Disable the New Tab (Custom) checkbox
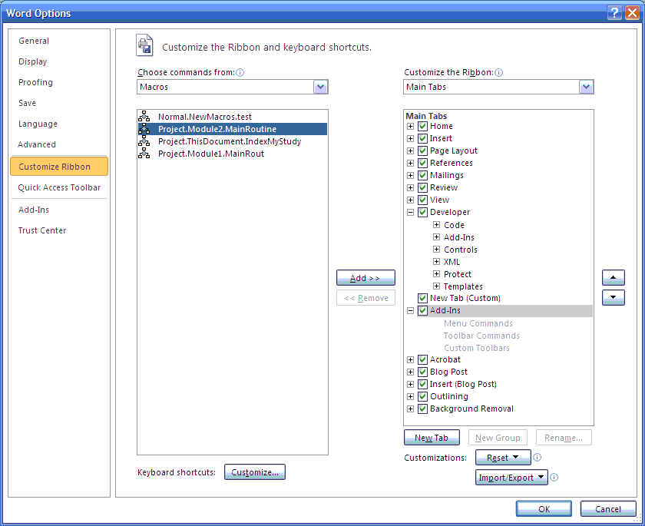This screenshot has width=645, height=526. coord(422,298)
